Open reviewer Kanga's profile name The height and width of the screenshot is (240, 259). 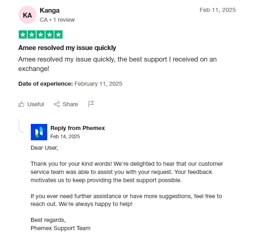point(49,10)
